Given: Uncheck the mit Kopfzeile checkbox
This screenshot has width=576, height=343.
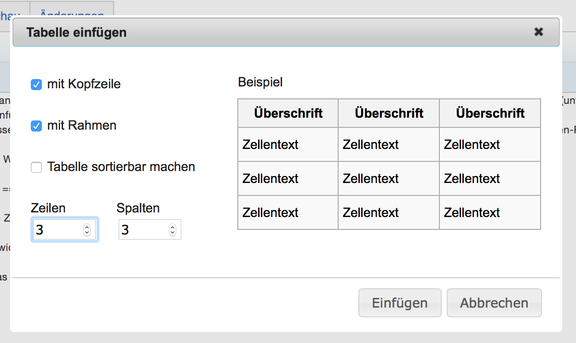Looking at the screenshot, I should tap(36, 85).
